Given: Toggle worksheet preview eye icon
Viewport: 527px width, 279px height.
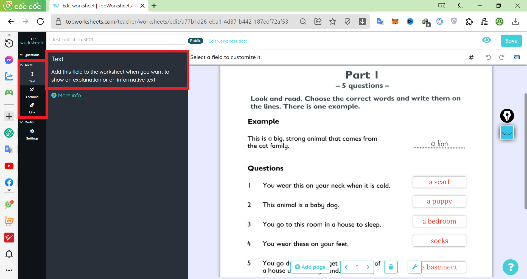Looking at the screenshot, I should [x=486, y=40].
